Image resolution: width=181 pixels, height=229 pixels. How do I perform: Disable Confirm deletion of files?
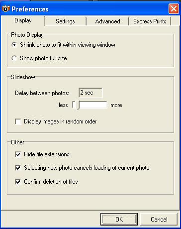point(18,182)
